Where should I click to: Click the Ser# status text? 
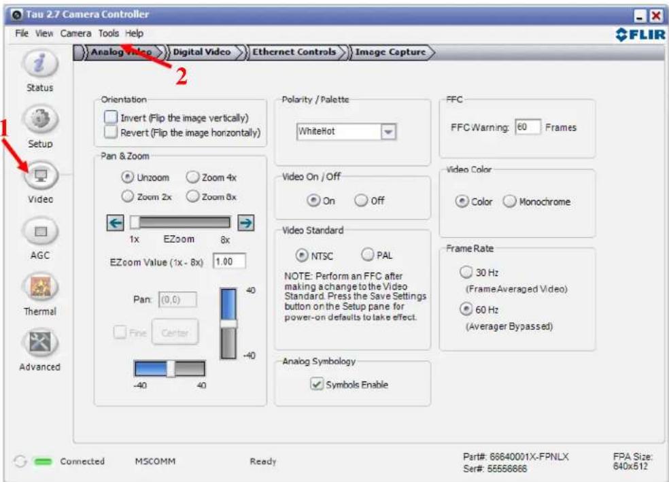(495, 469)
